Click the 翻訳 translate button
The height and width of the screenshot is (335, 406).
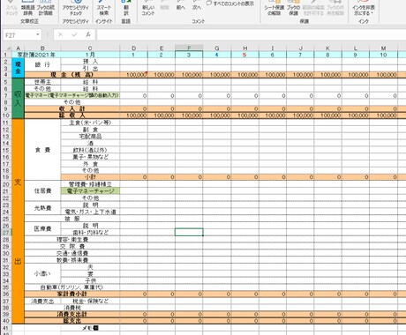click(x=126, y=8)
